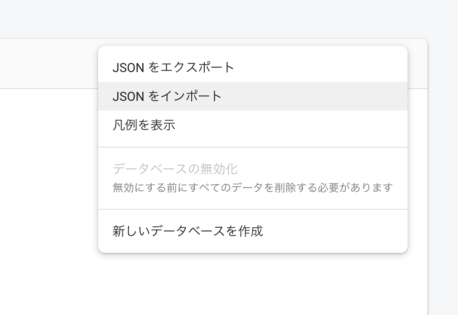Screen dimensions: 458x315
Task: Open 凡例を表示 to show the legend
Action: pyautogui.click(x=144, y=125)
